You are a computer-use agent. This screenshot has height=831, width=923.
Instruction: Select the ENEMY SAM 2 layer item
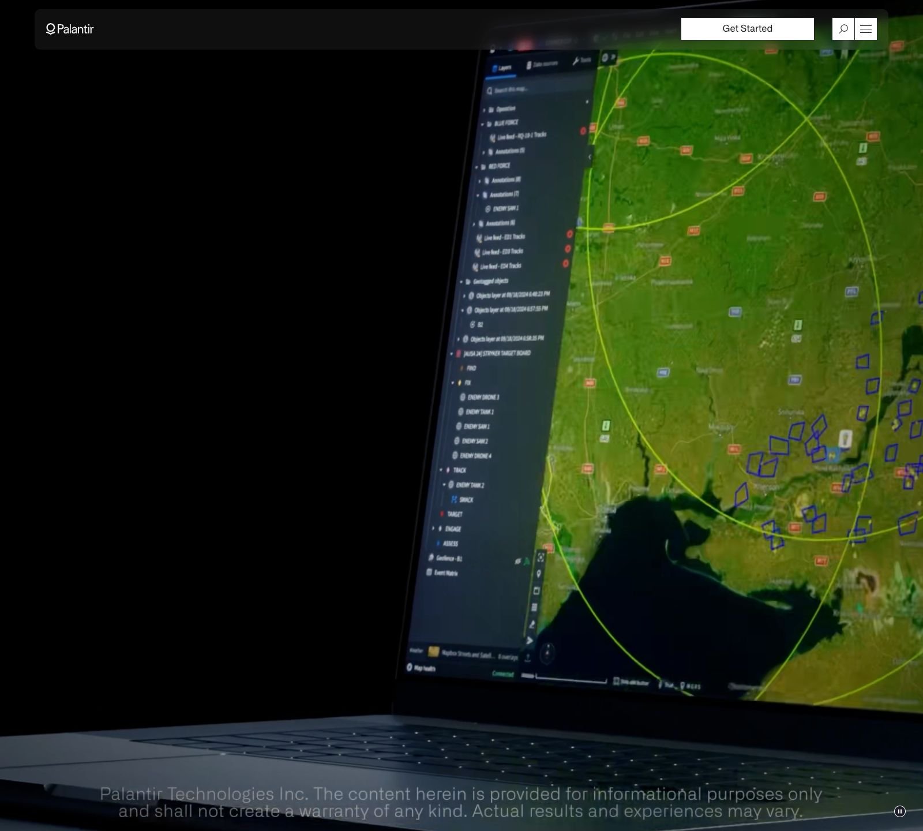[x=471, y=441]
